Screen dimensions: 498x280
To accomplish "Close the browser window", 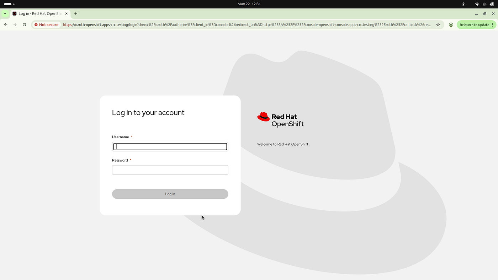I will click(x=493, y=14).
